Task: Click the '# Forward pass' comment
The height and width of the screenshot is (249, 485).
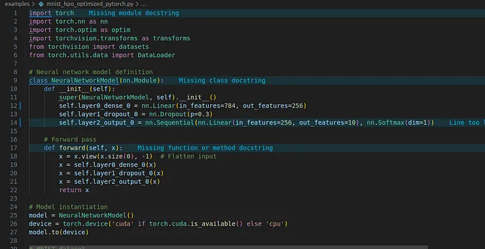Action: tap(70, 140)
